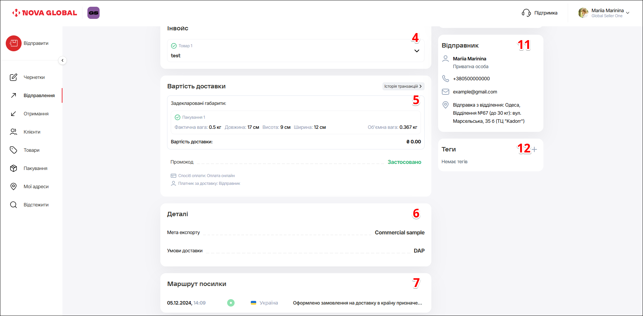
Task: Open the Клієнти menu section
Action: [x=32, y=132]
